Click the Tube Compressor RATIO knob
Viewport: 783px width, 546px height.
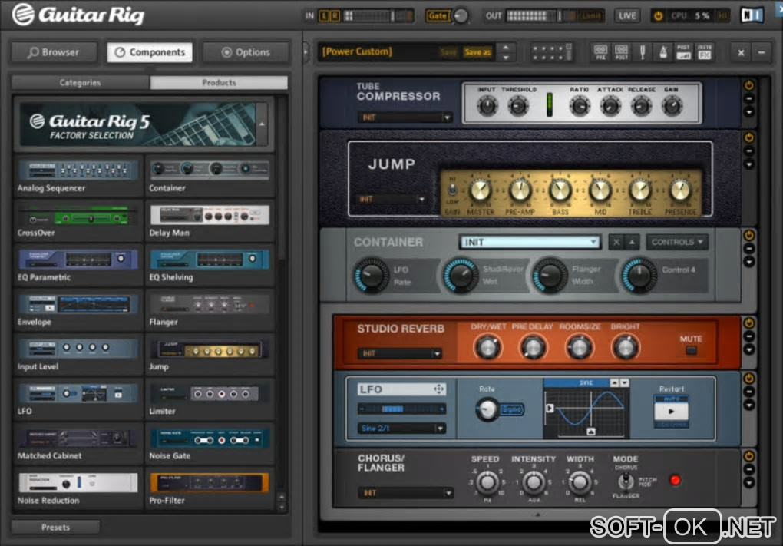click(x=580, y=106)
